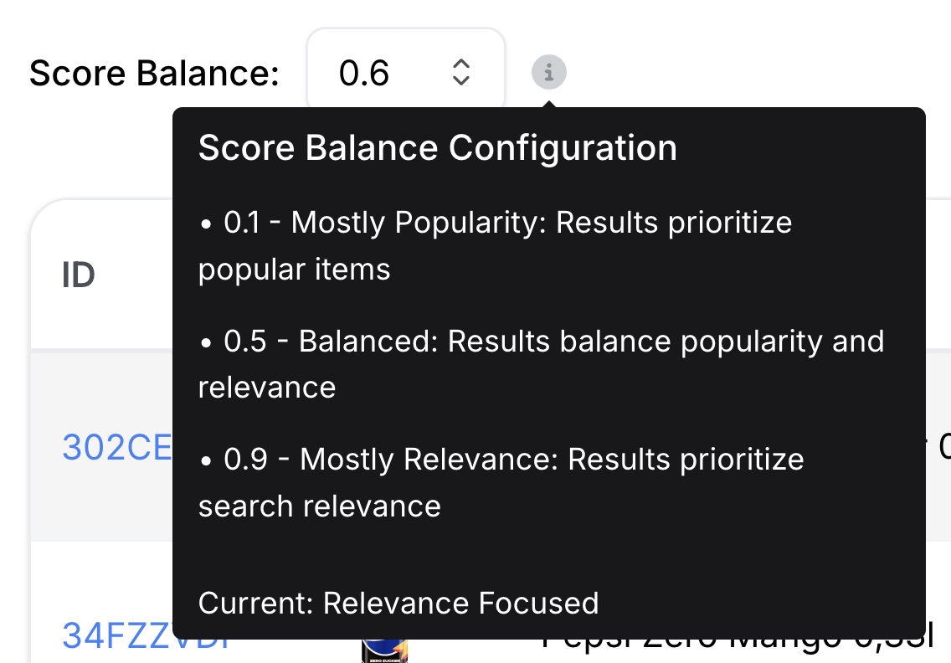Increase Score Balance with the up arrow
Screen dimensions: 951x663
(460, 64)
